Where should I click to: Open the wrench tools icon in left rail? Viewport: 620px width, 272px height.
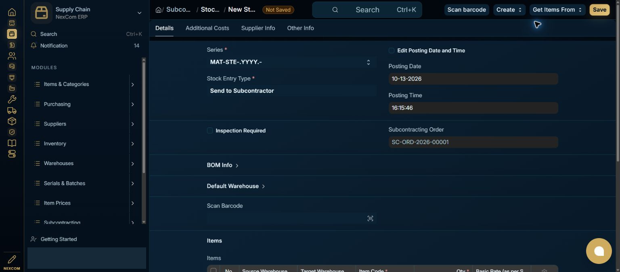(x=12, y=99)
